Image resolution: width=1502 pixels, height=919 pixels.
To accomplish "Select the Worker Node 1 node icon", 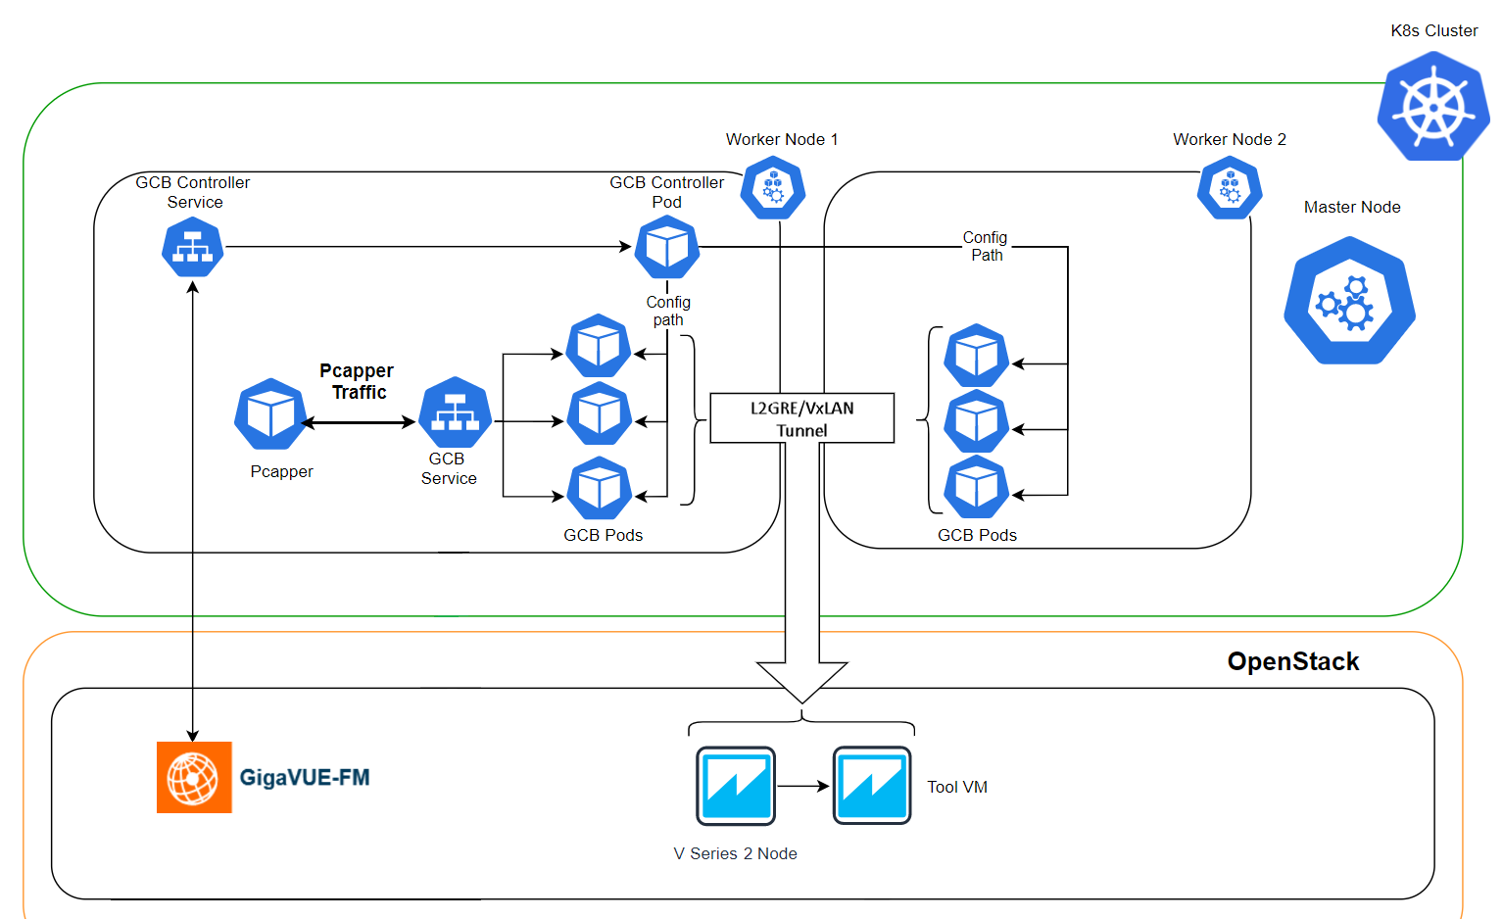I will [773, 188].
